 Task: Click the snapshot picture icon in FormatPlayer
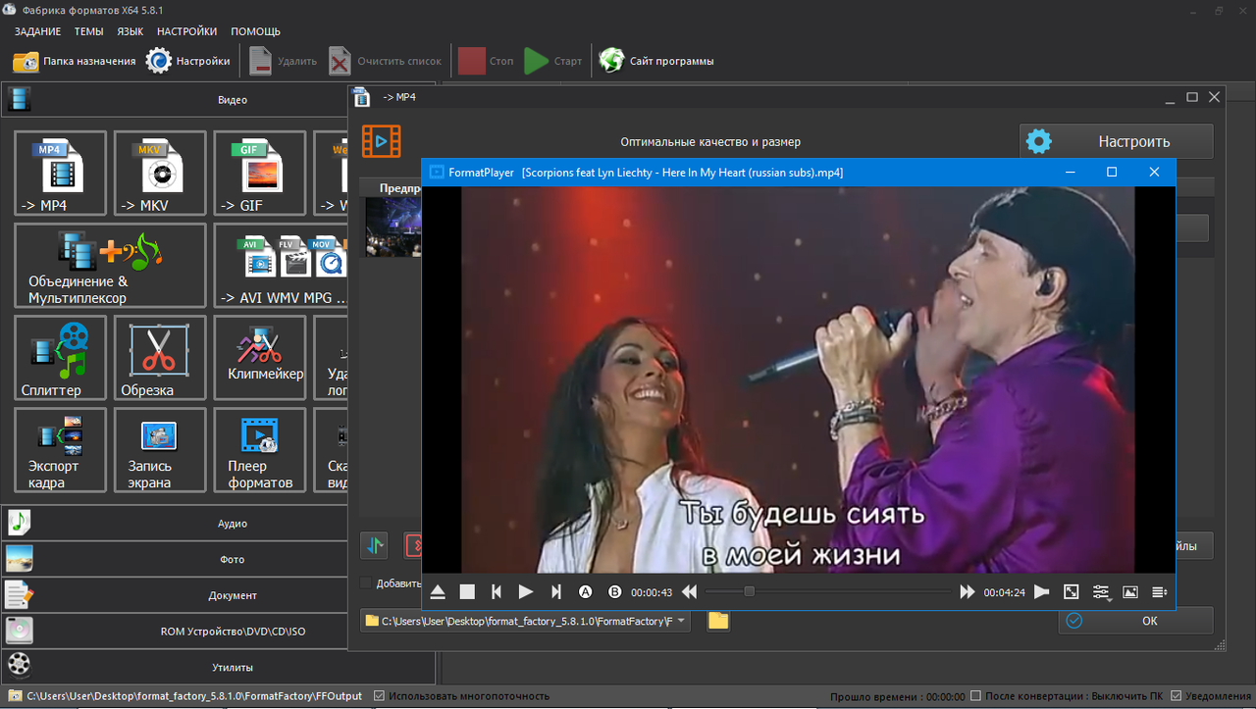[x=1130, y=591]
